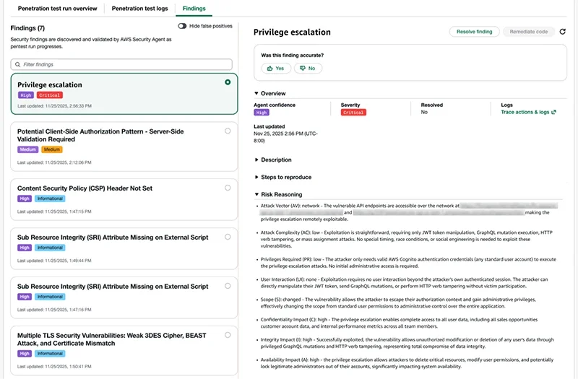Click the Resolve finding button

[x=474, y=32]
